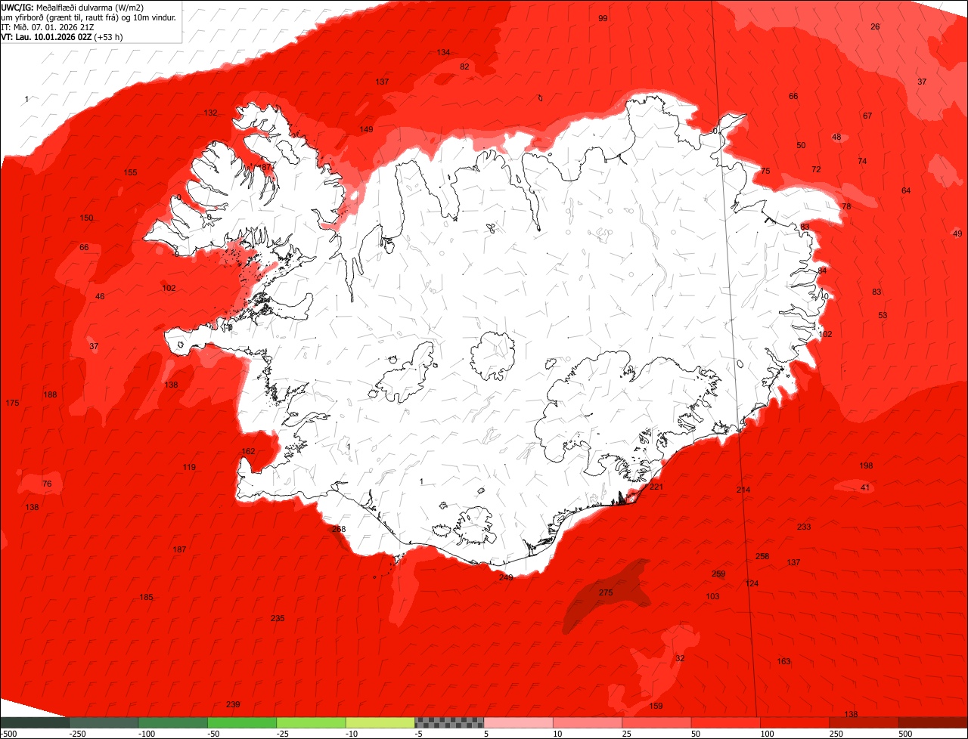Screen dimensions: 968x739
Task: Click the legend label -500
Action: click(x=8, y=734)
